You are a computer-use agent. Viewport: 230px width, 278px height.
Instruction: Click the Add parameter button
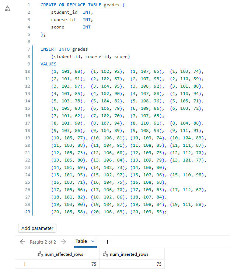[x=37, y=228]
